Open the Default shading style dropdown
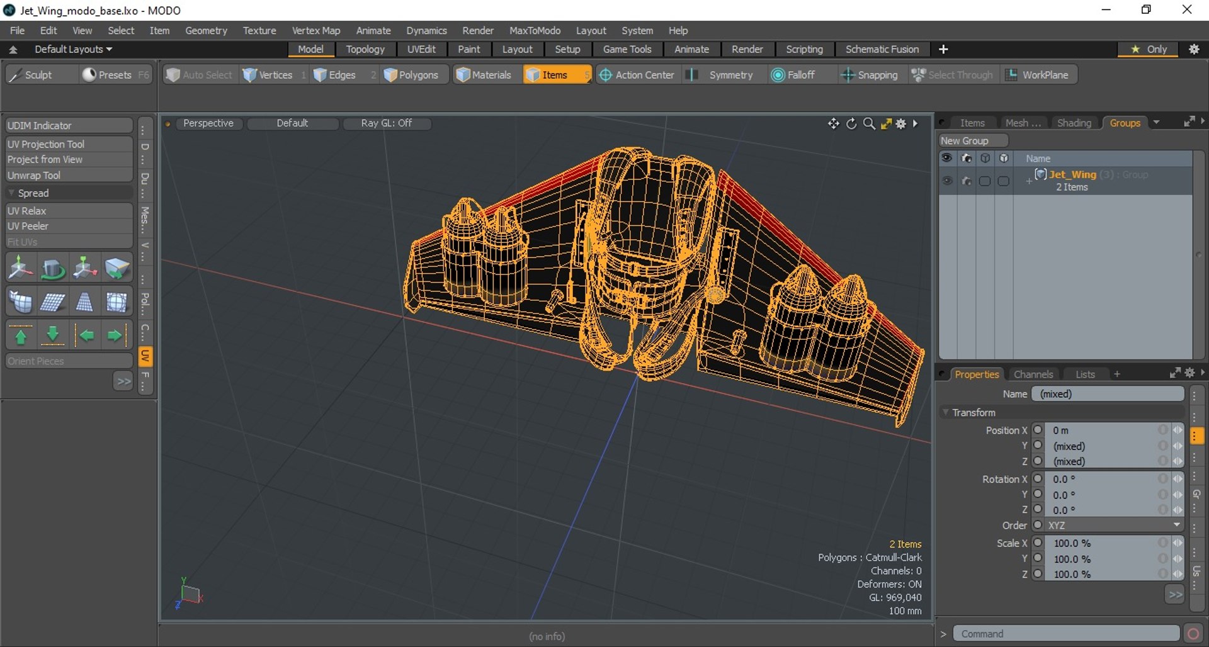This screenshot has height=647, width=1209. pyautogui.click(x=293, y=123)
